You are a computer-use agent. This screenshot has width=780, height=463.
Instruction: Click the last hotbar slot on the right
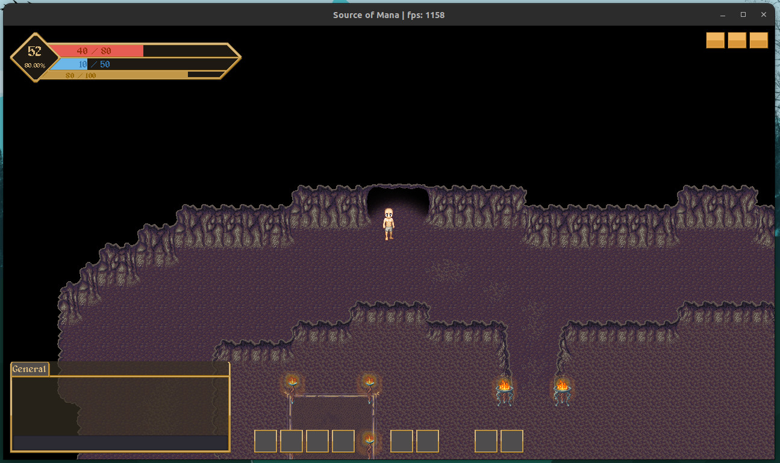pos(511,441)
